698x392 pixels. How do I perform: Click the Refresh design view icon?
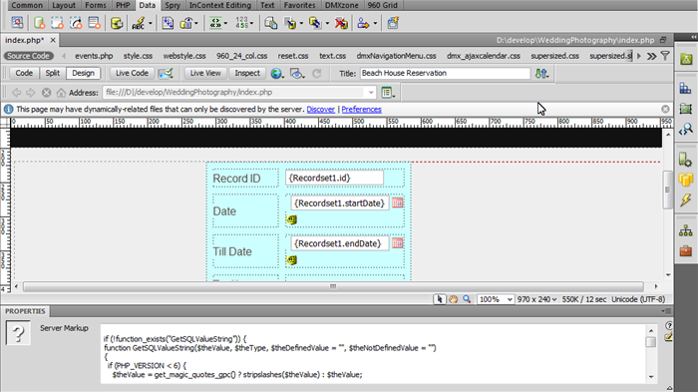point(316,74)
